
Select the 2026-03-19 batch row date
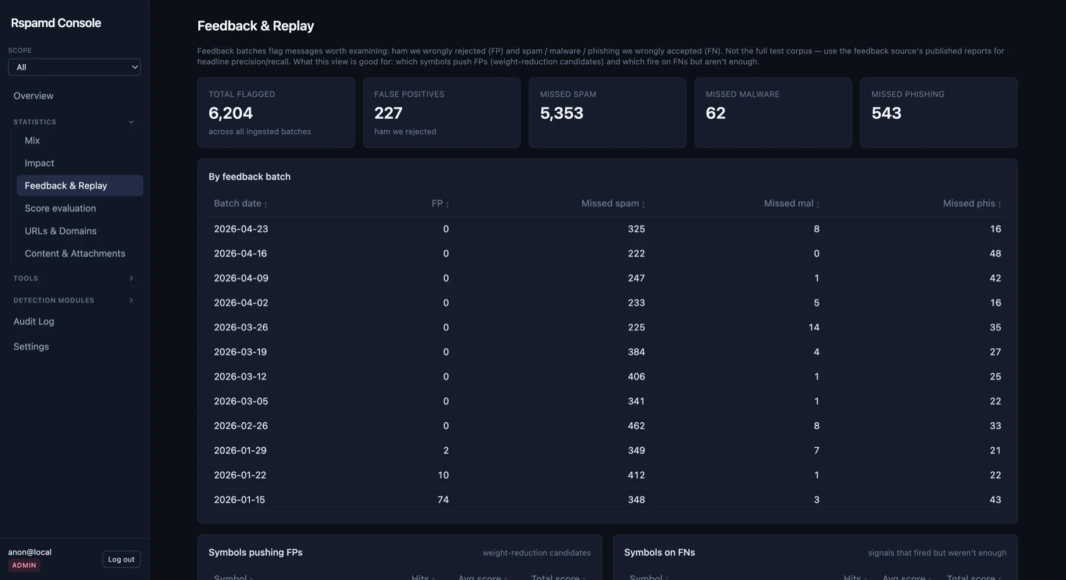click(241, 352)
